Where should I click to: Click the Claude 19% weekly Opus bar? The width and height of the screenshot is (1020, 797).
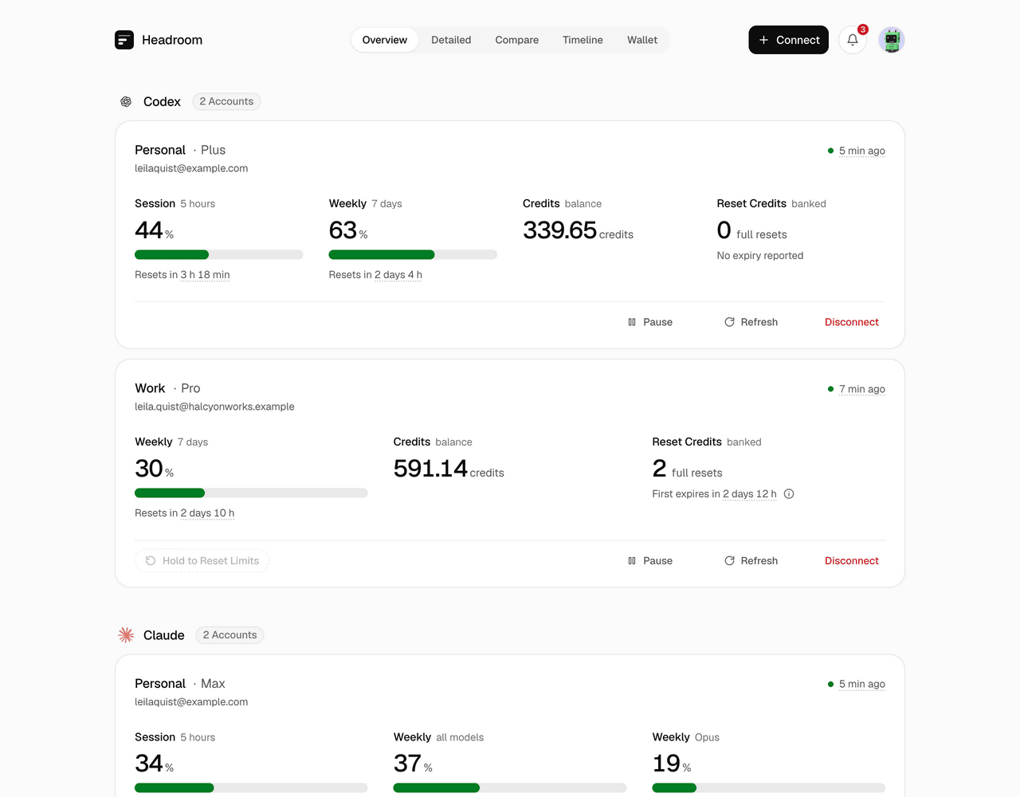(769, 787)
